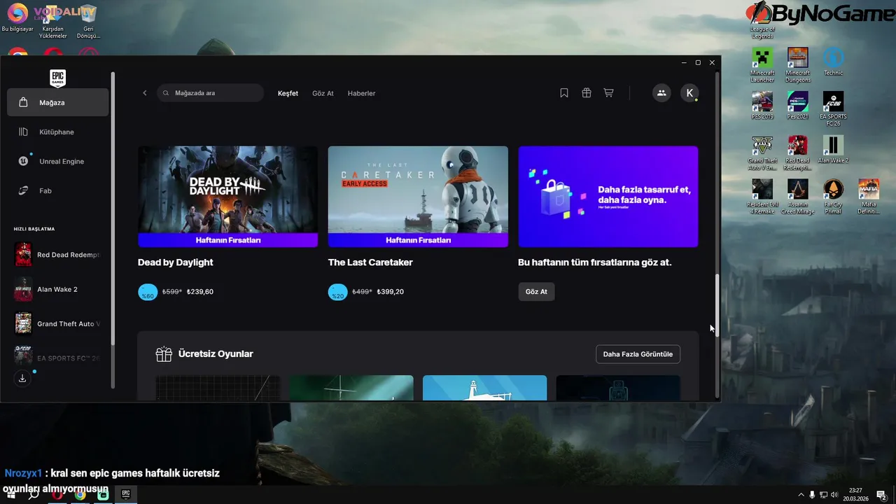Image resolution: width=896 pixels, height=504 pixels.
Task: Open the taskbar volume icon
Action: (834, 495)
